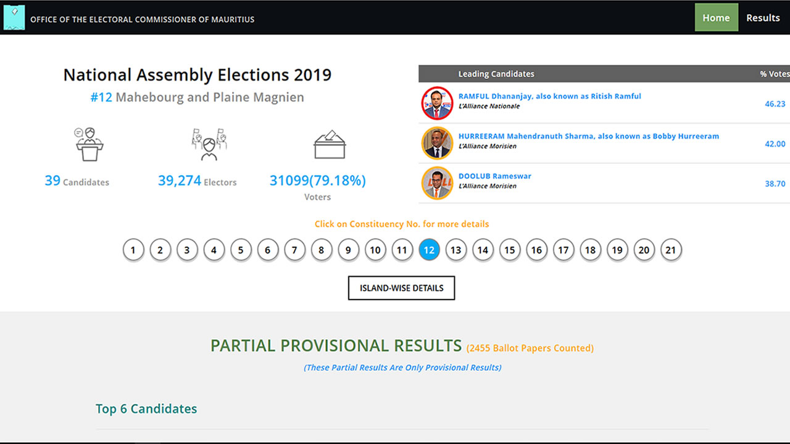Image resolution: width=790 pixels, height=444 pixels.
Task: Click the candidates podium icon
Action: [x=89, y=144]
